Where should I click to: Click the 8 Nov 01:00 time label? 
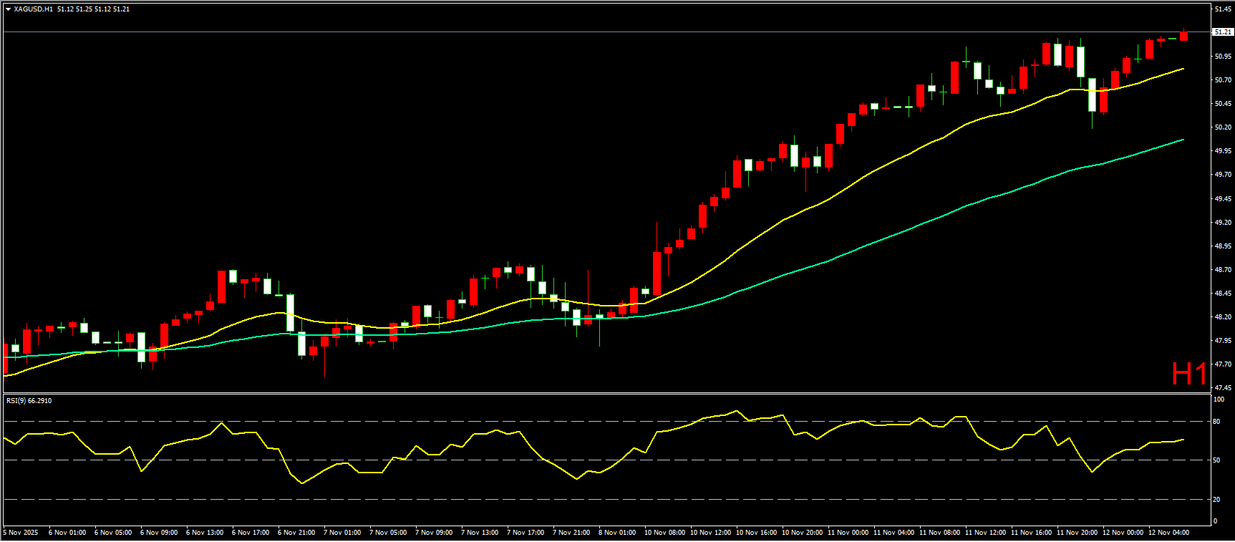pos(617,533)
